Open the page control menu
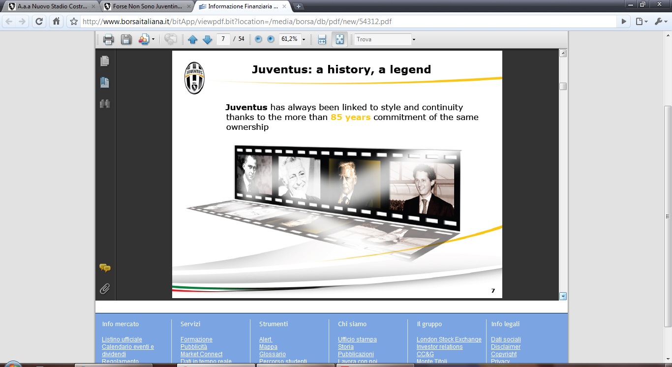Screen dimensions: 672x367 click(x=641, y=22)
